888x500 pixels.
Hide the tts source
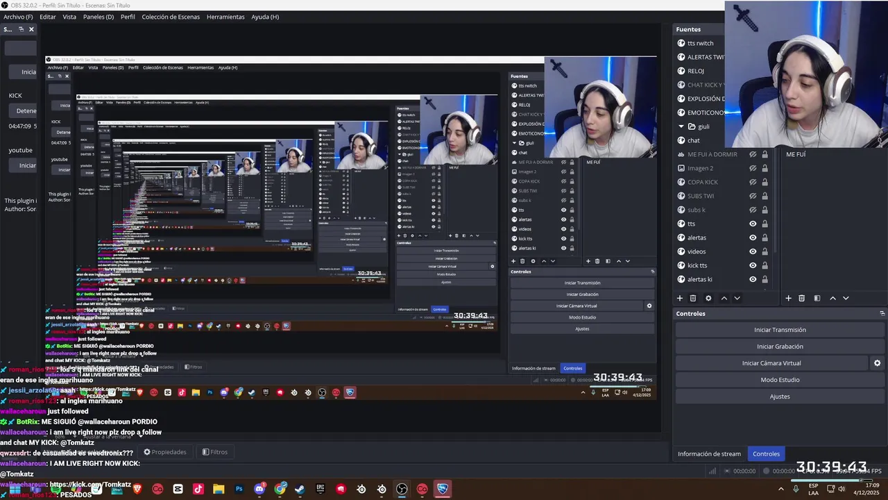pyautogui.click(x=753, y=224)
